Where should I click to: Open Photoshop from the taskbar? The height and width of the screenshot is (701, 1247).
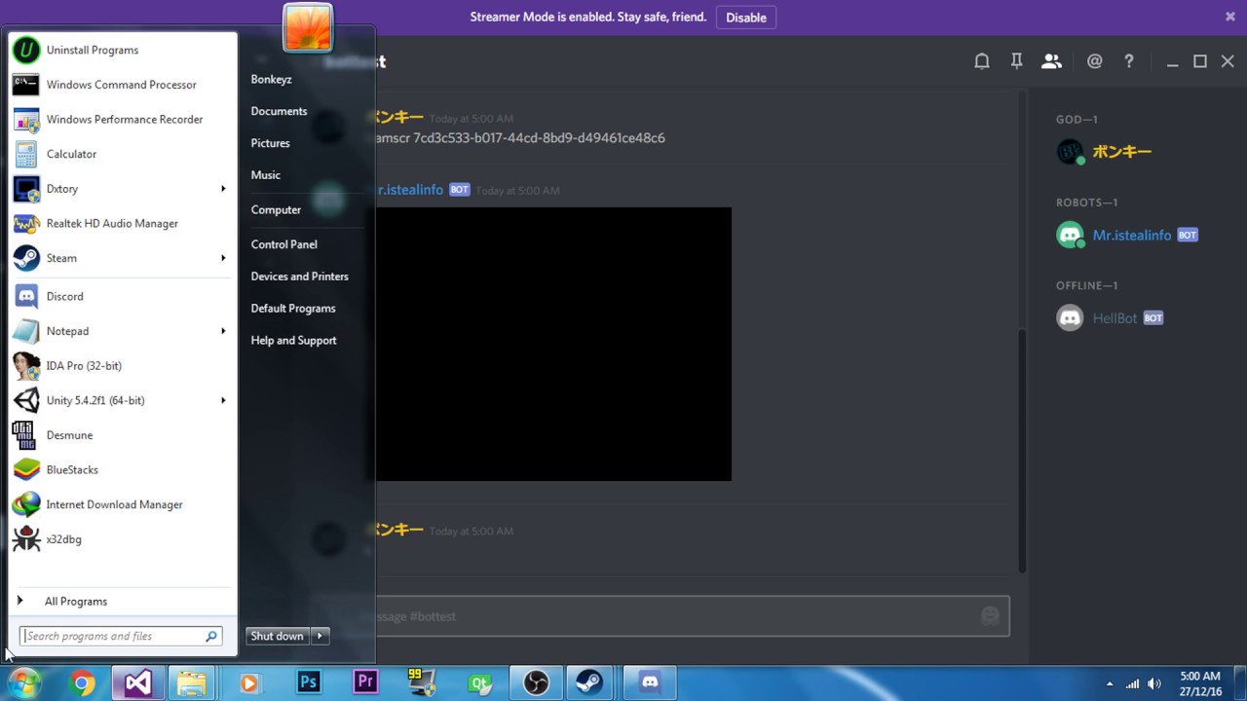309,683
